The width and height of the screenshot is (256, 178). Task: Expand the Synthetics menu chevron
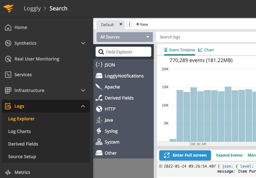pos(83,43)
